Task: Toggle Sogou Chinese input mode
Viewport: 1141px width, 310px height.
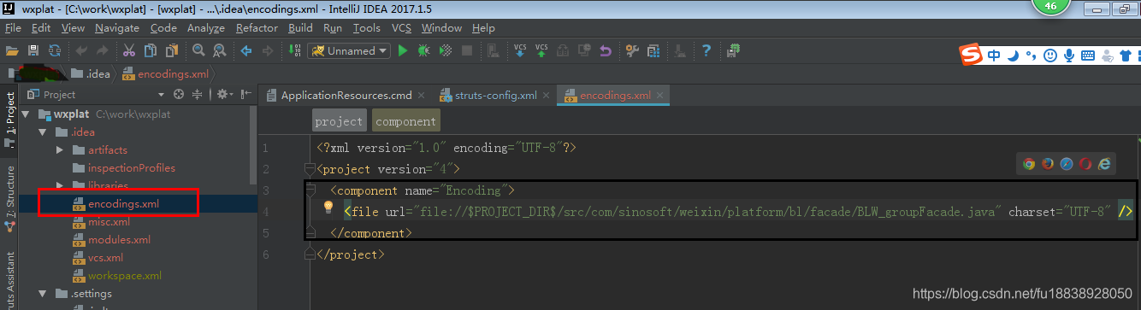Action: pos(994,56)
